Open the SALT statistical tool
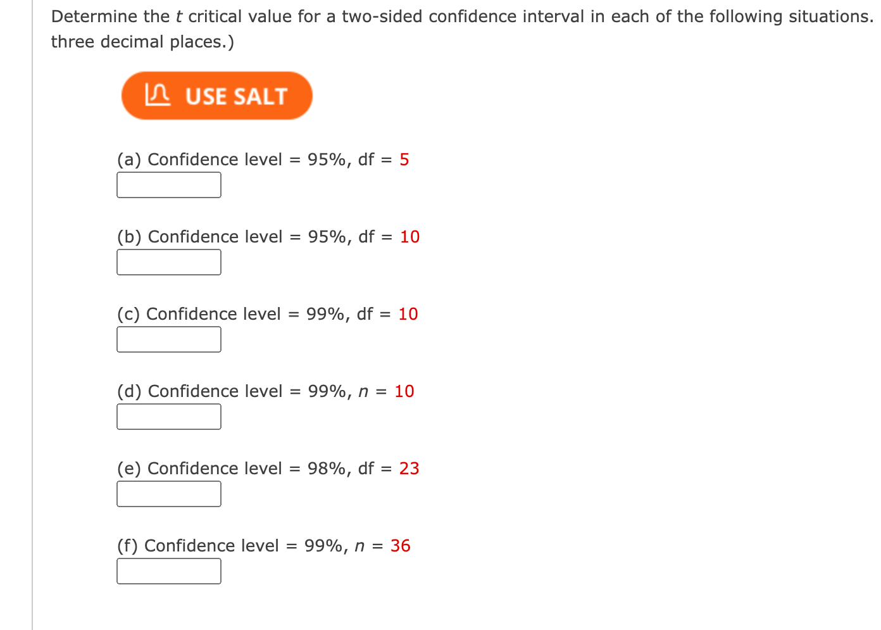Screen dimensions: 881x630 tap(216, 95)
